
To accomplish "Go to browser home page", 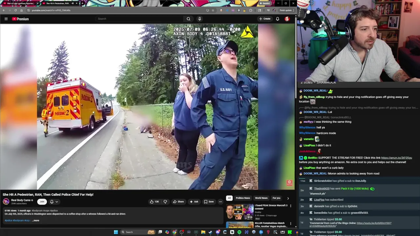I will pyautogui.click(x=21, y=10).
